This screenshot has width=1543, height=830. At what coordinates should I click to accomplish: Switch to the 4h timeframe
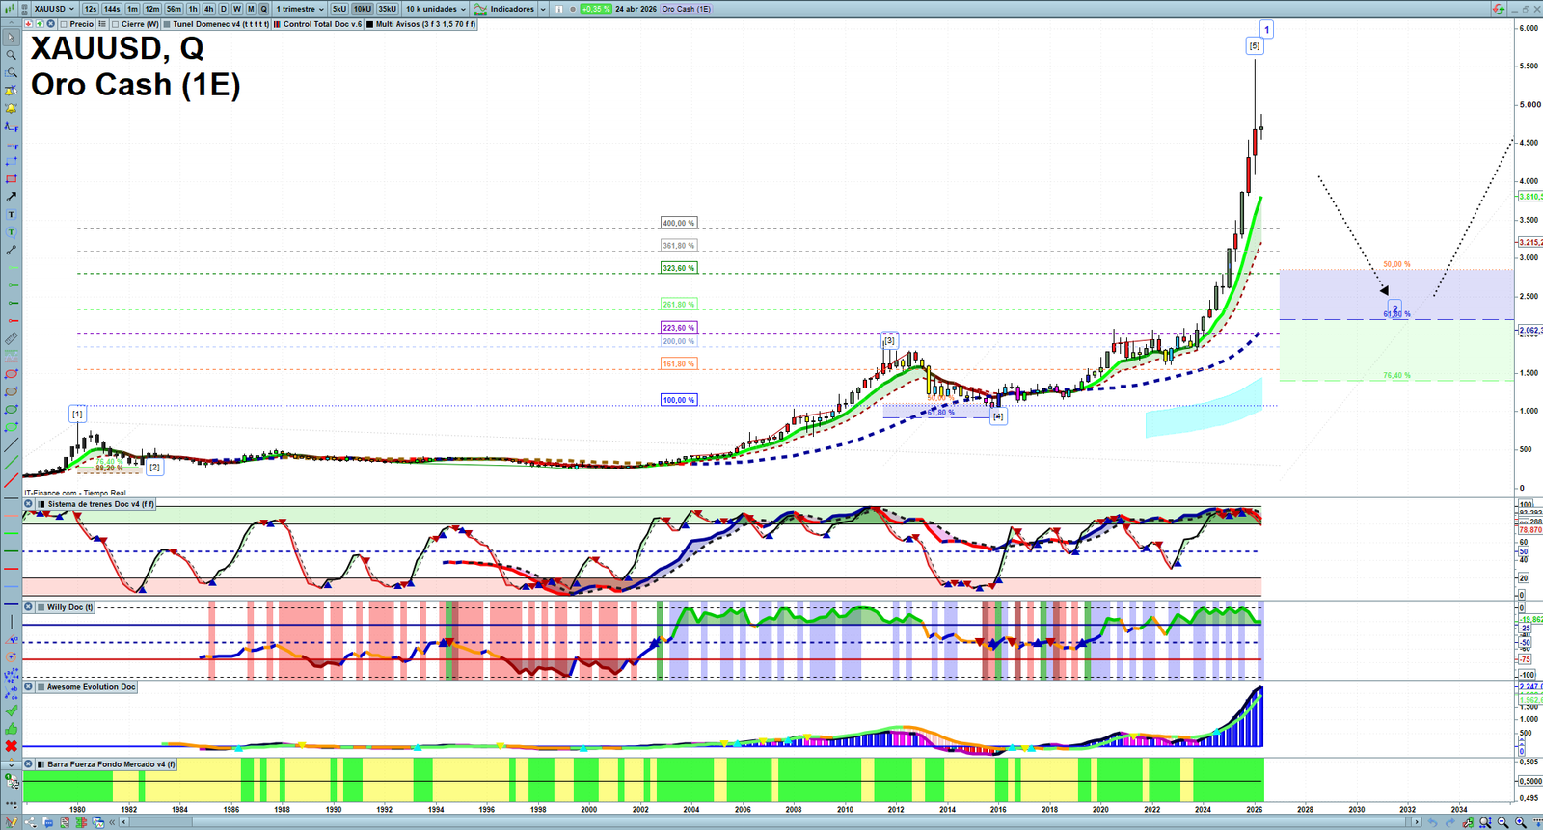click(208, 9)
